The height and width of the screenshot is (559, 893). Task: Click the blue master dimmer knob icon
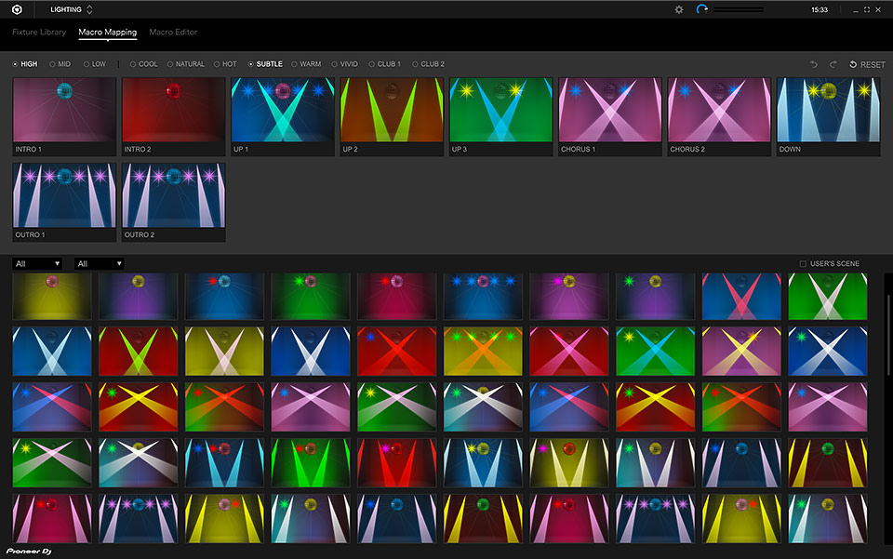700,8
